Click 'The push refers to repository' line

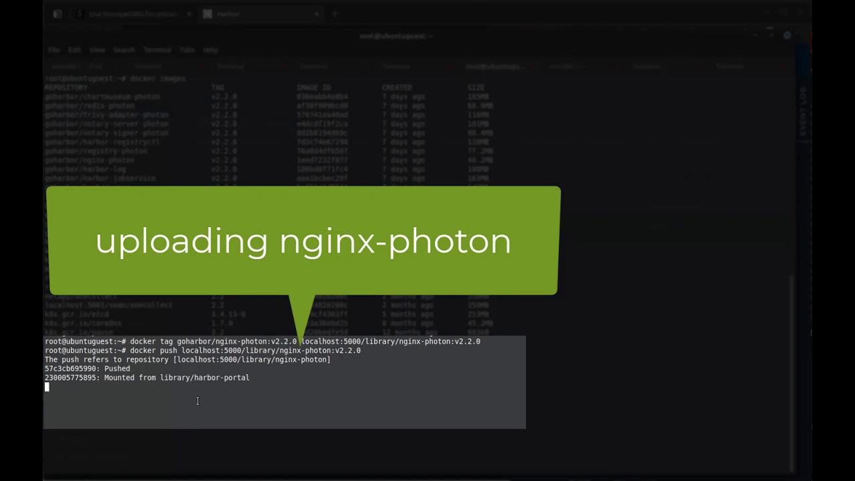[x=188, y=359]
